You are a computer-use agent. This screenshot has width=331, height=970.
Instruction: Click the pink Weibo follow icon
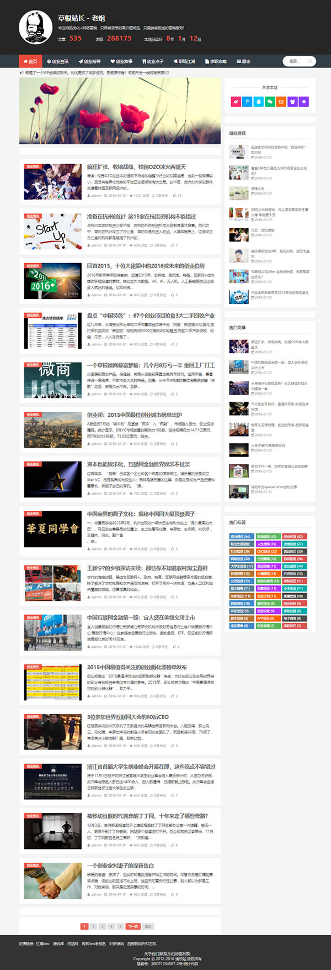point(236,102)
